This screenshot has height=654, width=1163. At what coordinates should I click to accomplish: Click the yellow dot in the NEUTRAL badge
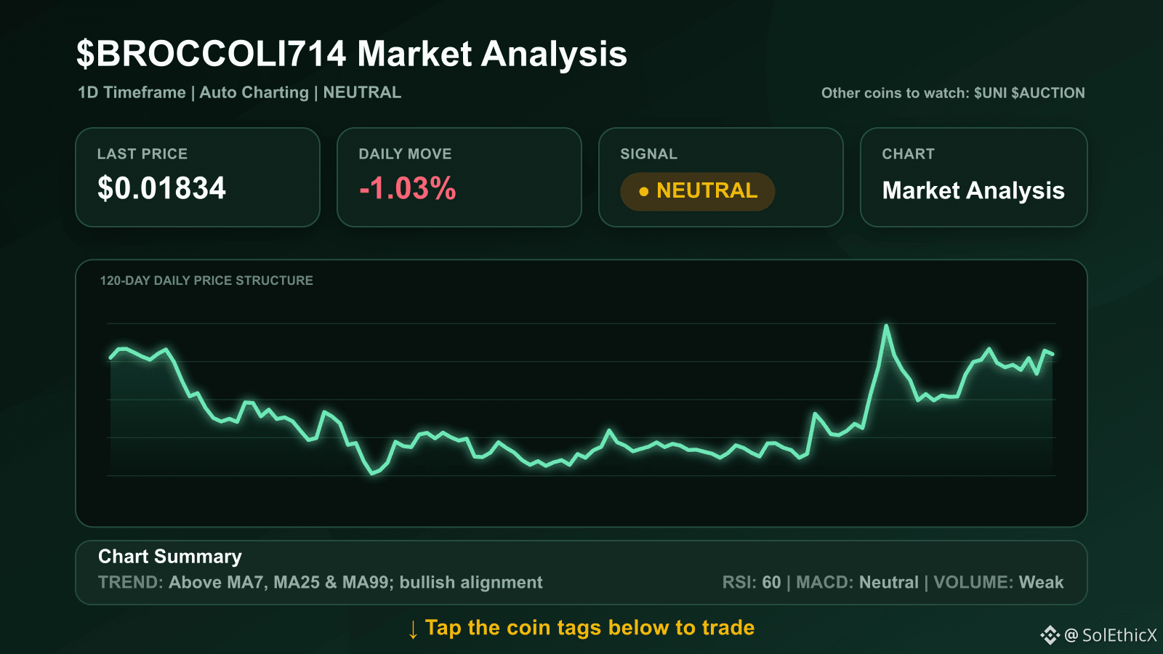pyautogui.click(x=643, y=192)
